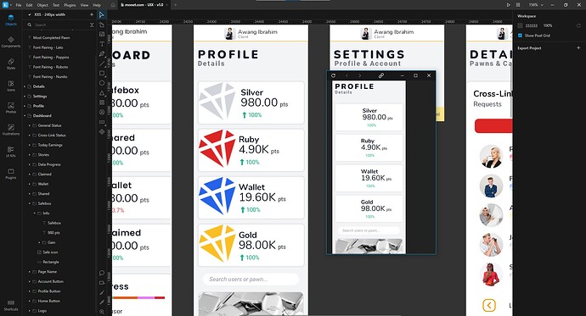
Task: Open the Help menu
Action: pos(97,5)
